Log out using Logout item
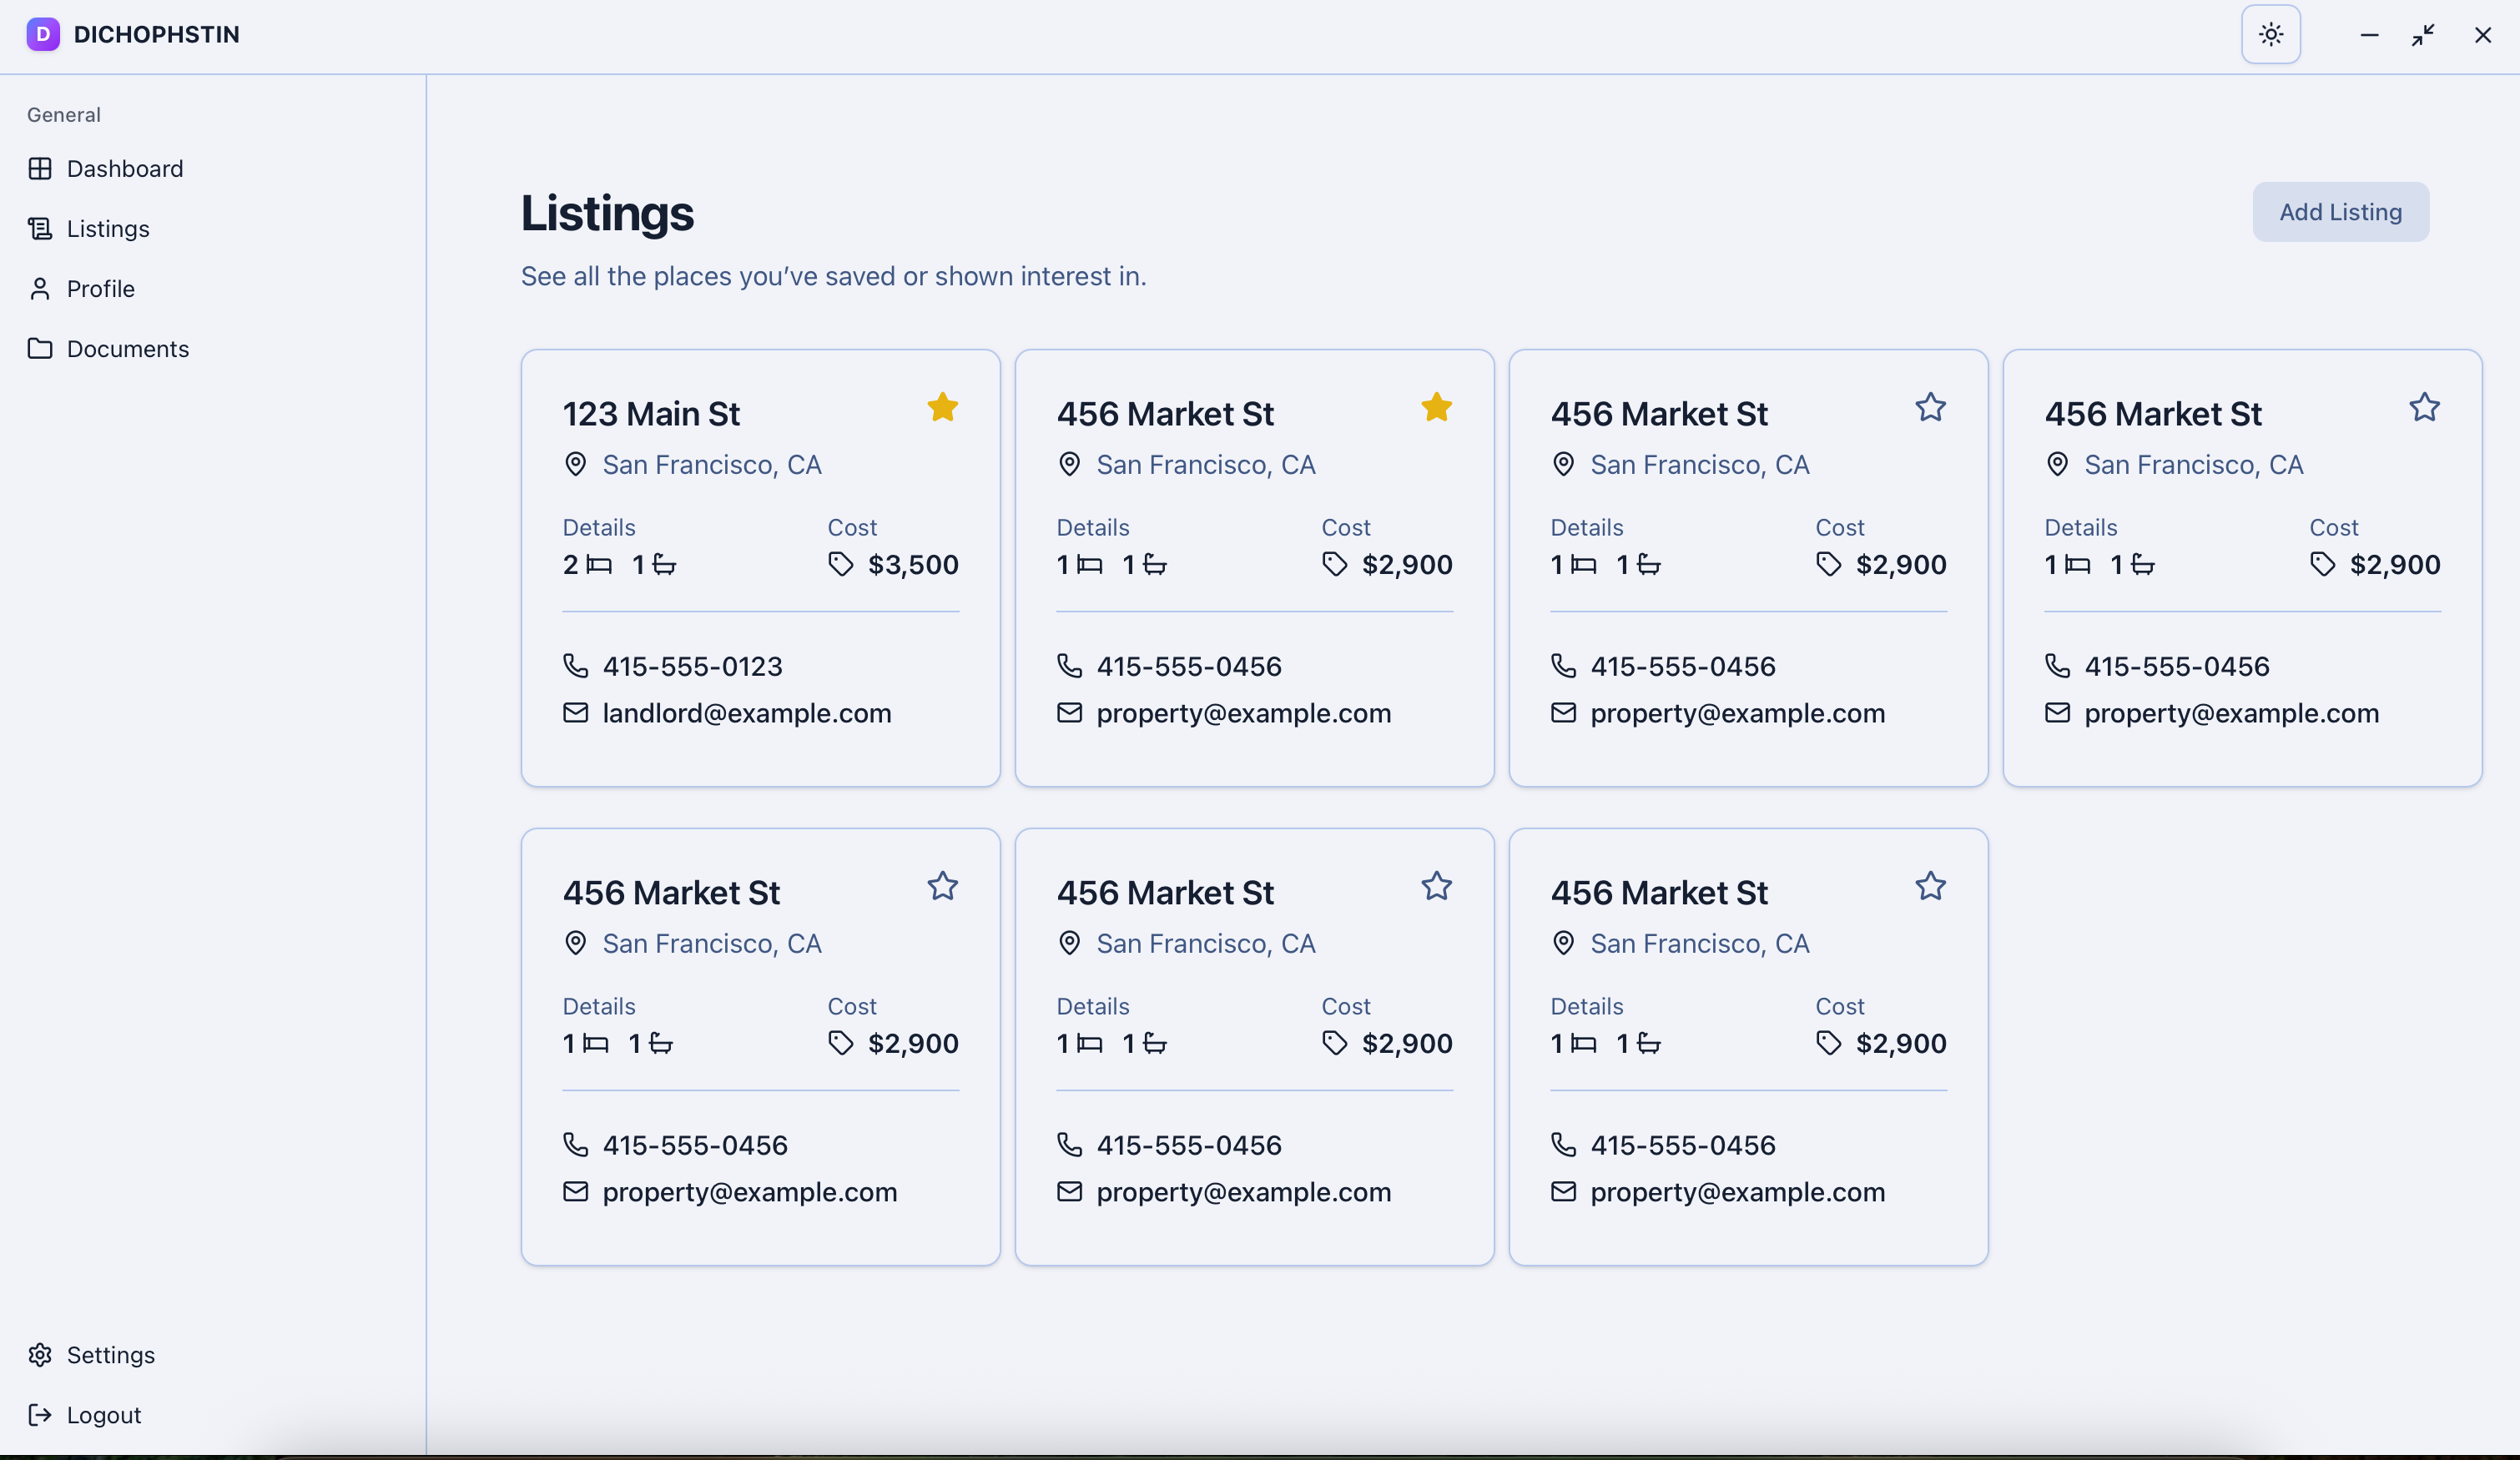Viewport: 2520px width, 1460px height. click(x=103, y=1415)
